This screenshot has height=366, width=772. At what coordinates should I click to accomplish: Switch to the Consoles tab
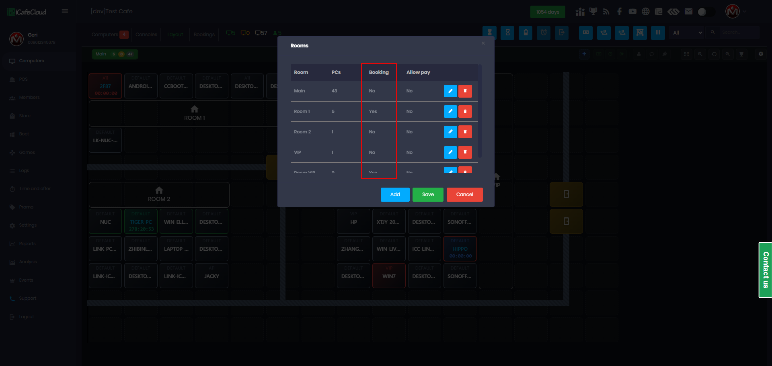[x=146, y=35]
